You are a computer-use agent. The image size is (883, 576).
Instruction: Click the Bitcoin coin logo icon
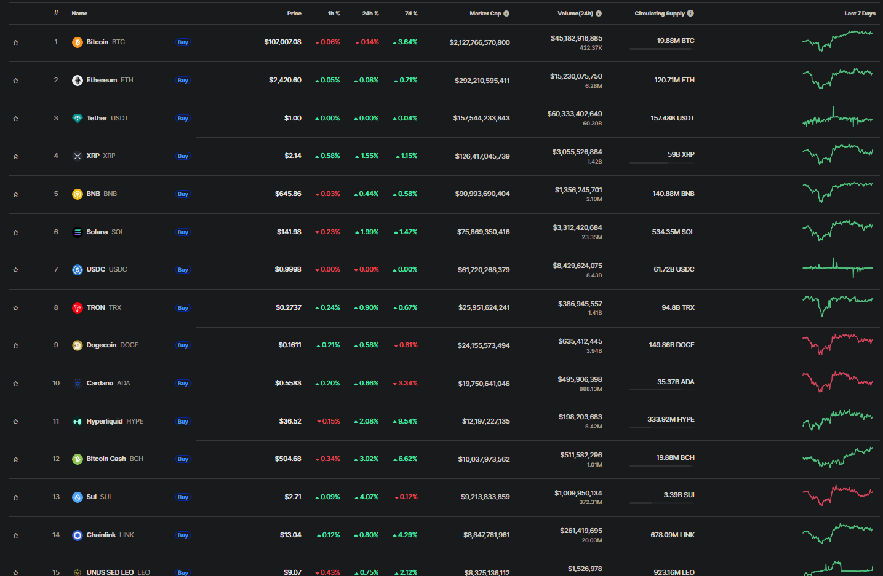(78, 42)
